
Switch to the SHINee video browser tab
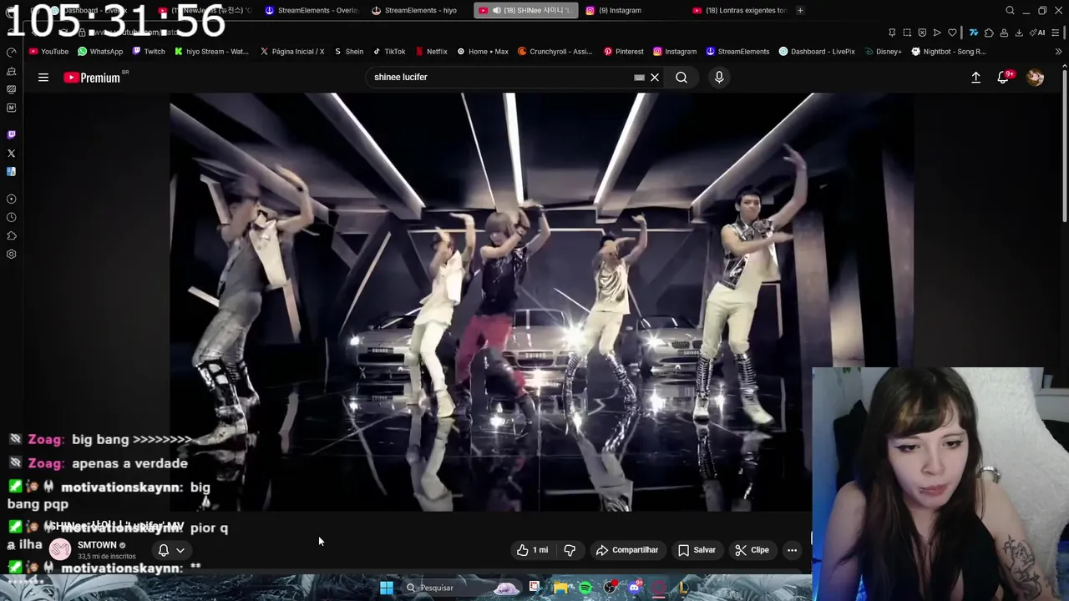pyautogui.click(x=524, y=10)
